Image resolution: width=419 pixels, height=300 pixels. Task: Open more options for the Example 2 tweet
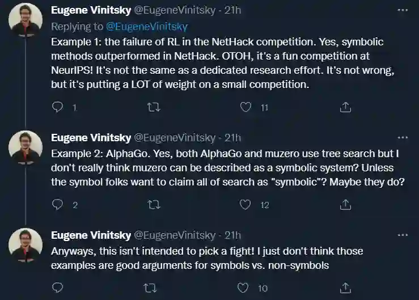pyautogui.click(x=402, y=137)
